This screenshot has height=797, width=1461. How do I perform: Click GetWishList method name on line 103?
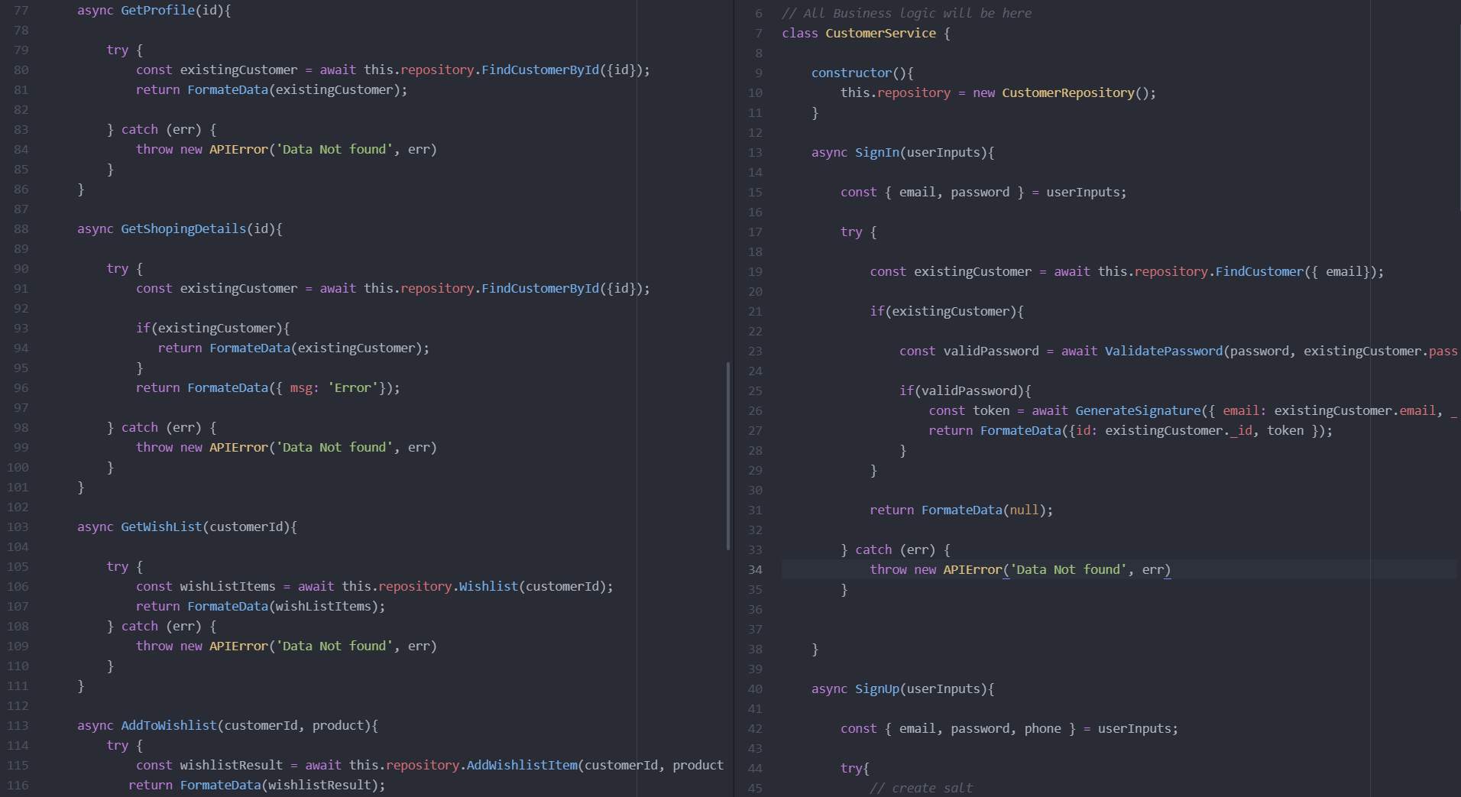pyautogui.click(x=161, y=526)
